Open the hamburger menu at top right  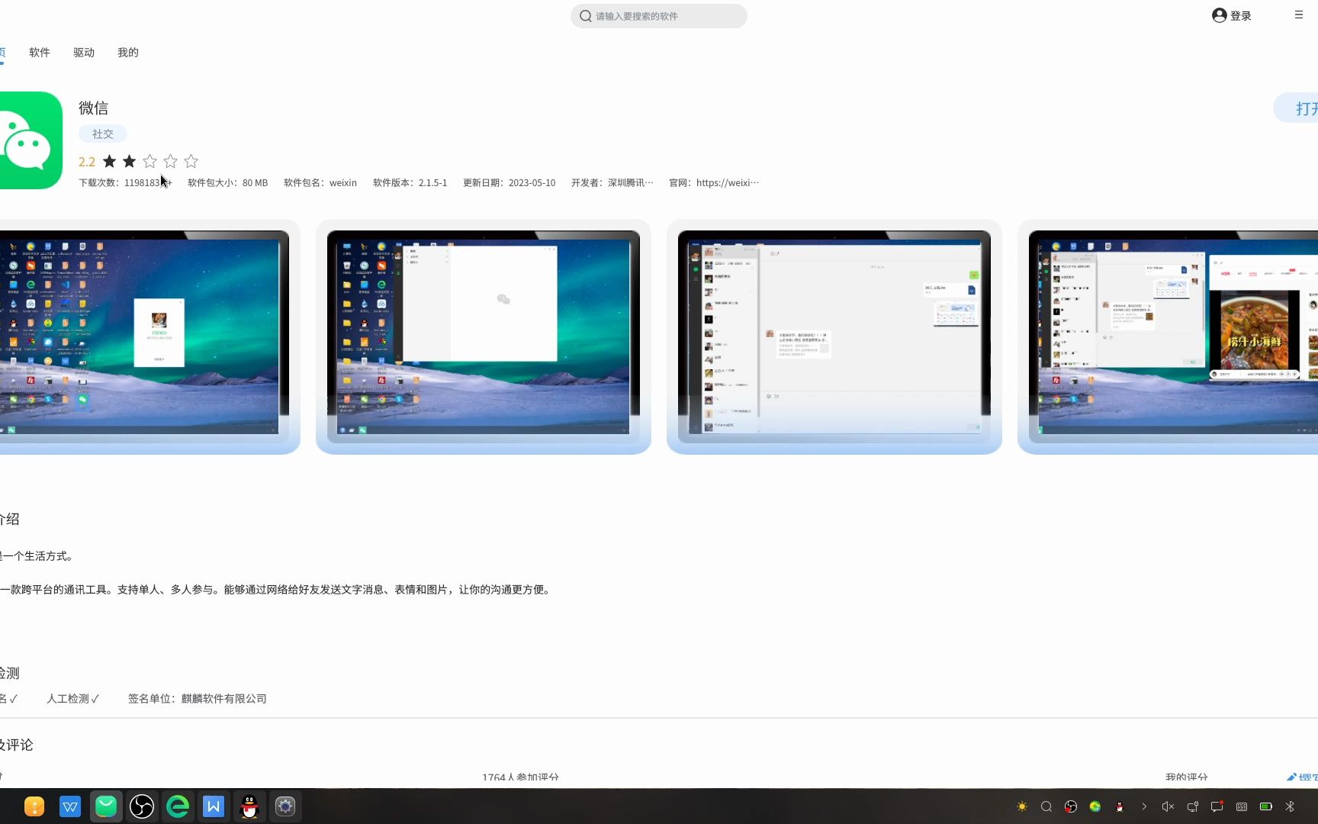click(1299, 14)
